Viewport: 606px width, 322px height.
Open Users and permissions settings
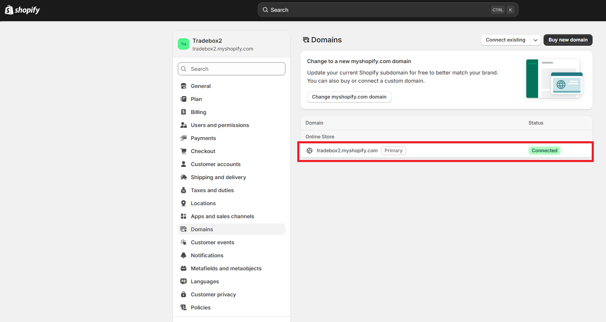(x=220, y=125)
